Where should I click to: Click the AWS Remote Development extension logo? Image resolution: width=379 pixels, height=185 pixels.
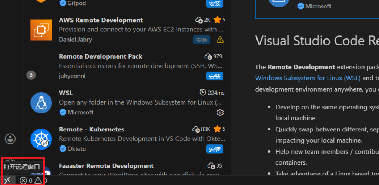coord(41,30)
